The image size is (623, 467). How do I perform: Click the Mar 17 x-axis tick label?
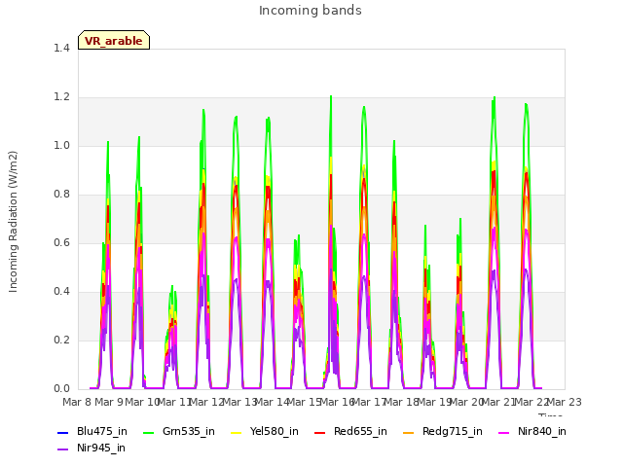pyautogui.click(x=369, y=402)
